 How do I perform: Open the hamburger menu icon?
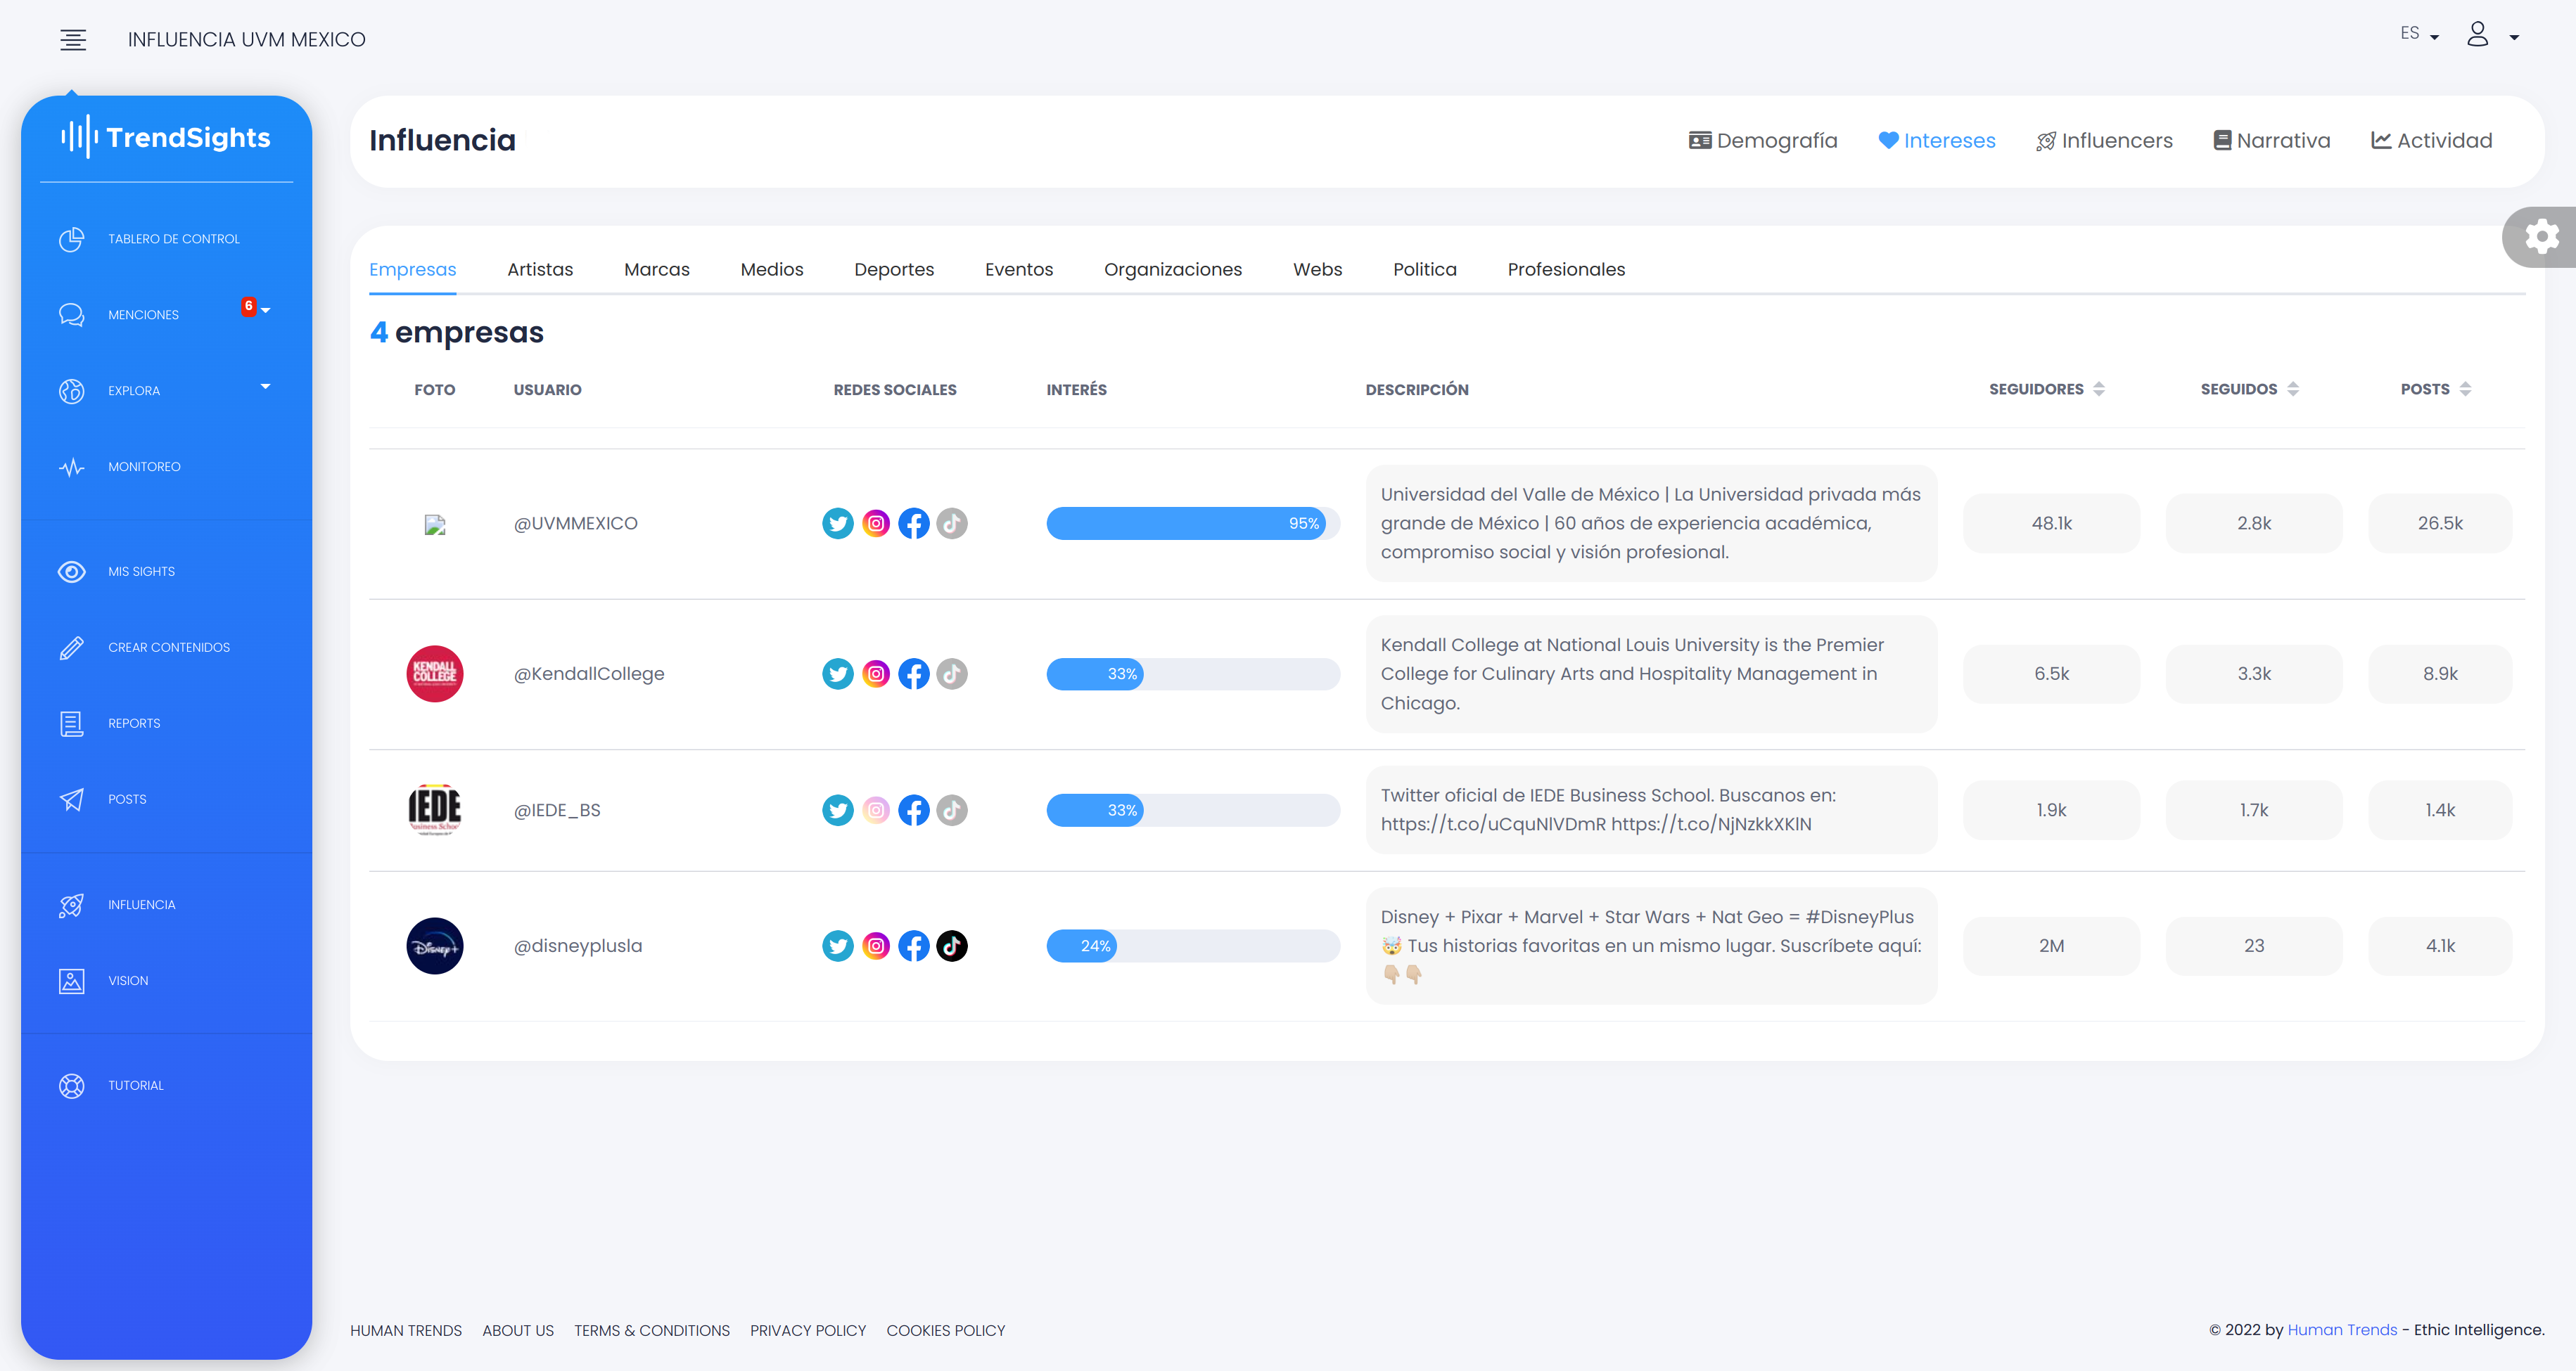click(x=73, y=39)
